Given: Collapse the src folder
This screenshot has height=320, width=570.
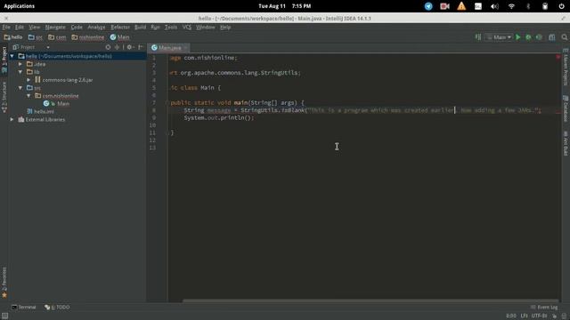Looking at the screenshot, I should (x=20, y=88).
